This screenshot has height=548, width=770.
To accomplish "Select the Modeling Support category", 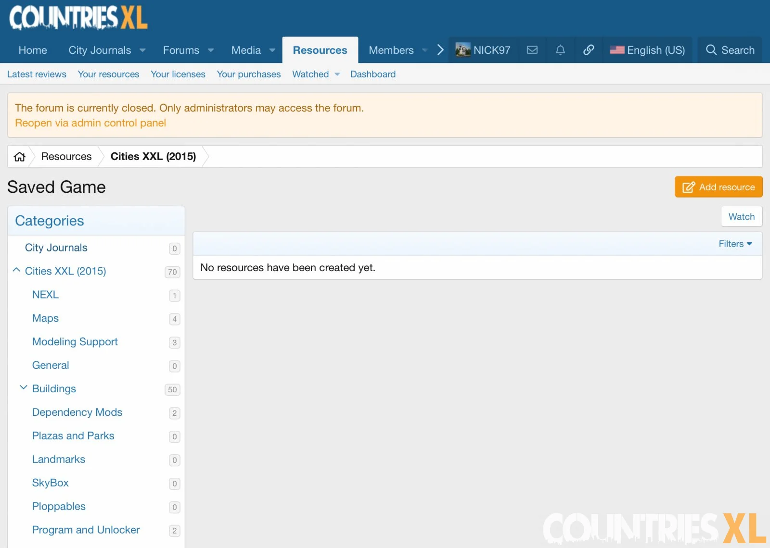I will click(x=75, y=342).
